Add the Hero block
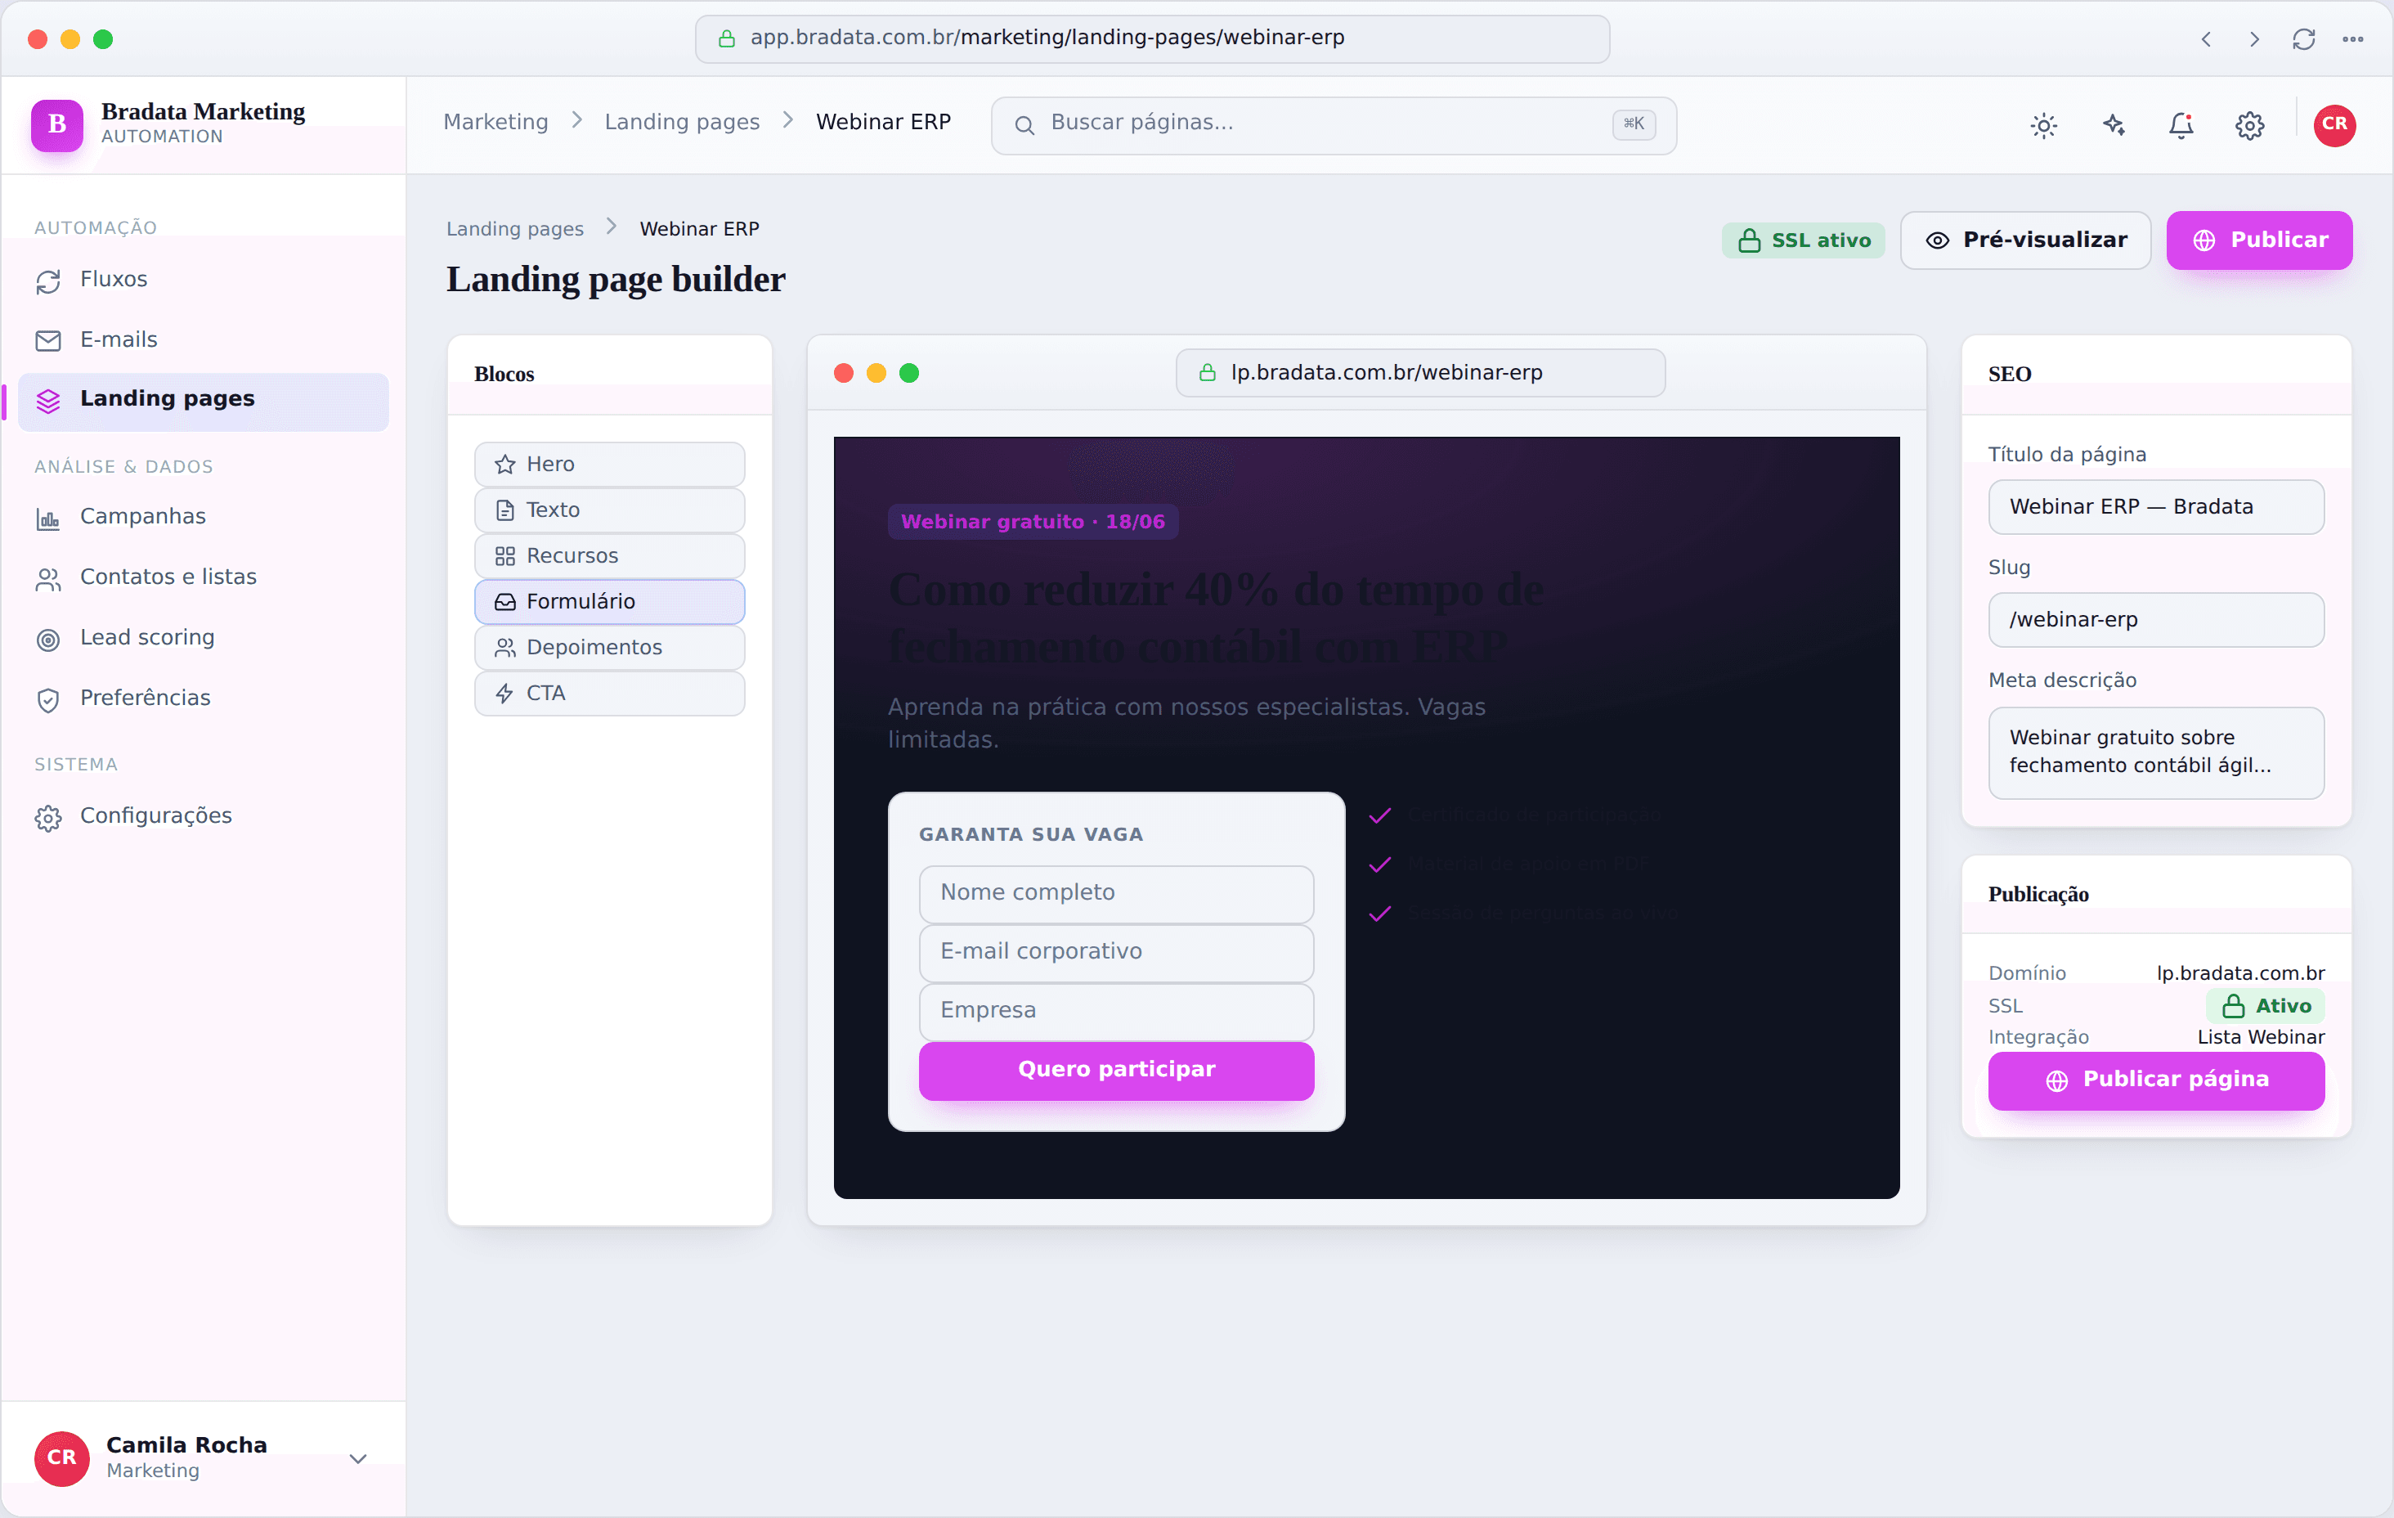 (x=609, y=465)
